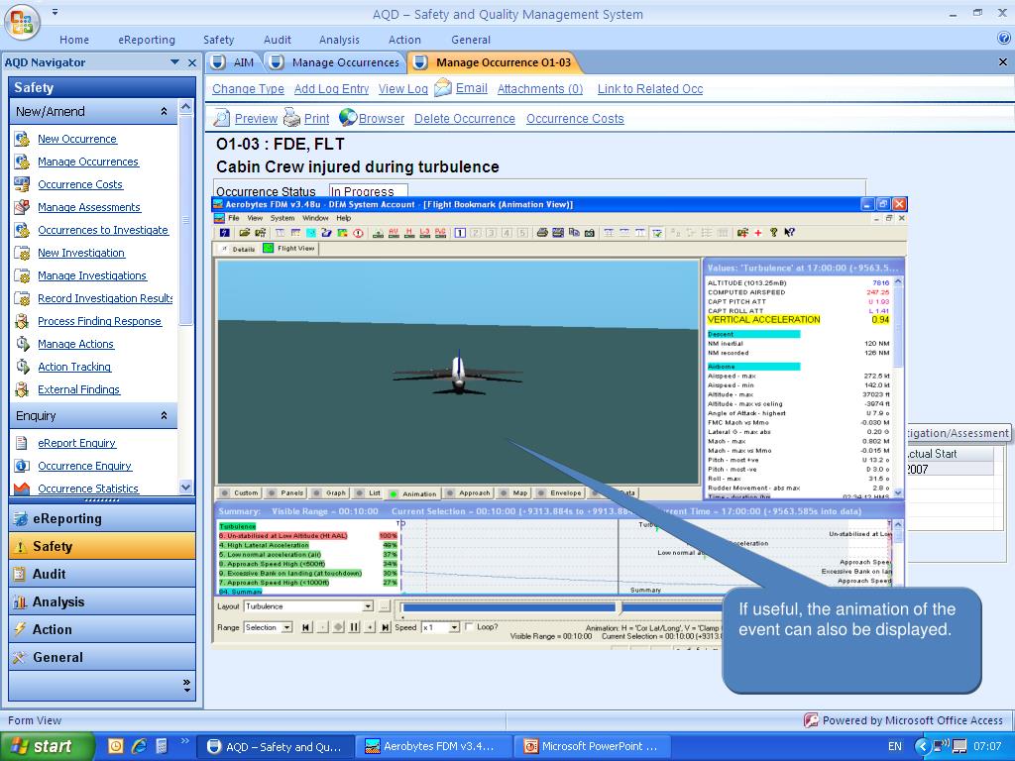Click the red exclamation alert icon in Aerobytes toolbar
The width and height of the screenshot is (1015, 761).
[x=358, y=233]
